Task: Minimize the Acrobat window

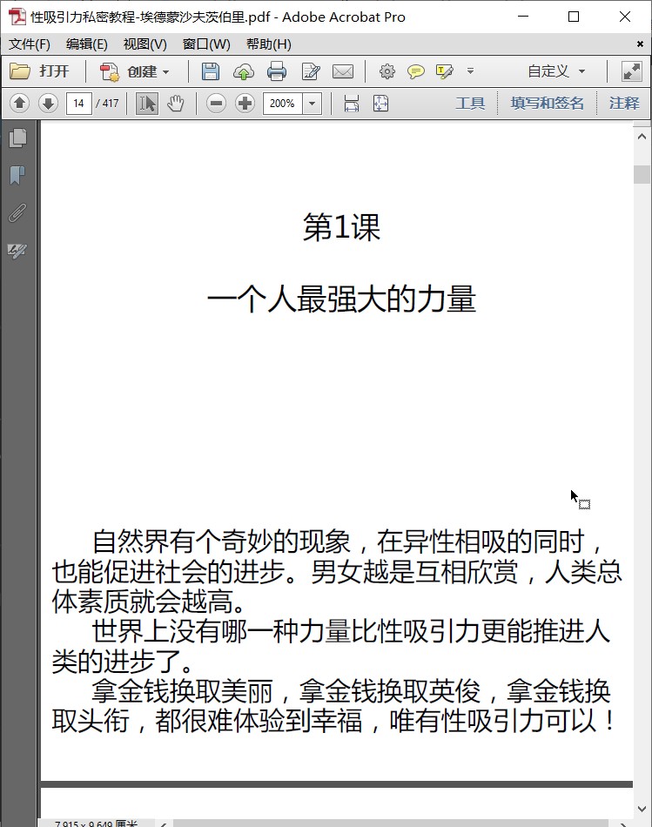Action: point(523,17)
